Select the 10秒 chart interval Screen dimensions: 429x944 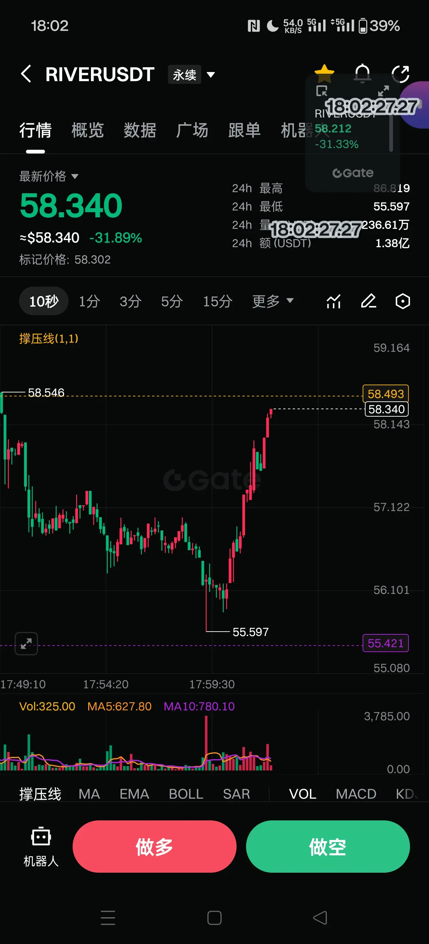click(x=43, y=301)
